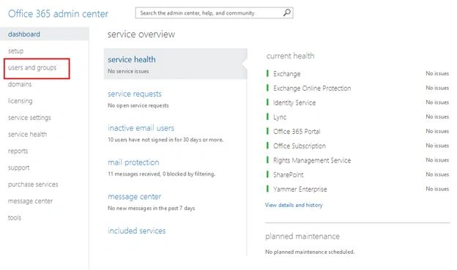Screen dimensions: 457x270
Task: Open the included services section
Action: pos(136,230)
